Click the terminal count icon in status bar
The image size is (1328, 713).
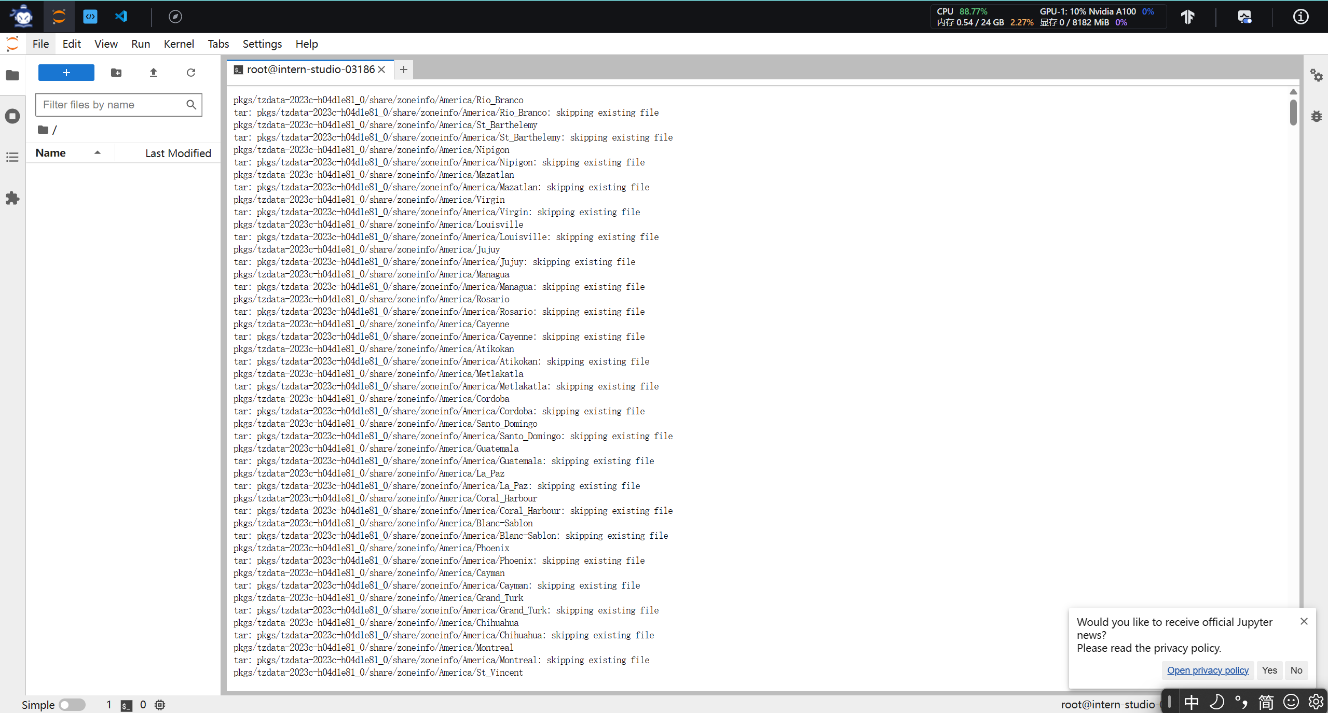(x=127, y=705)
